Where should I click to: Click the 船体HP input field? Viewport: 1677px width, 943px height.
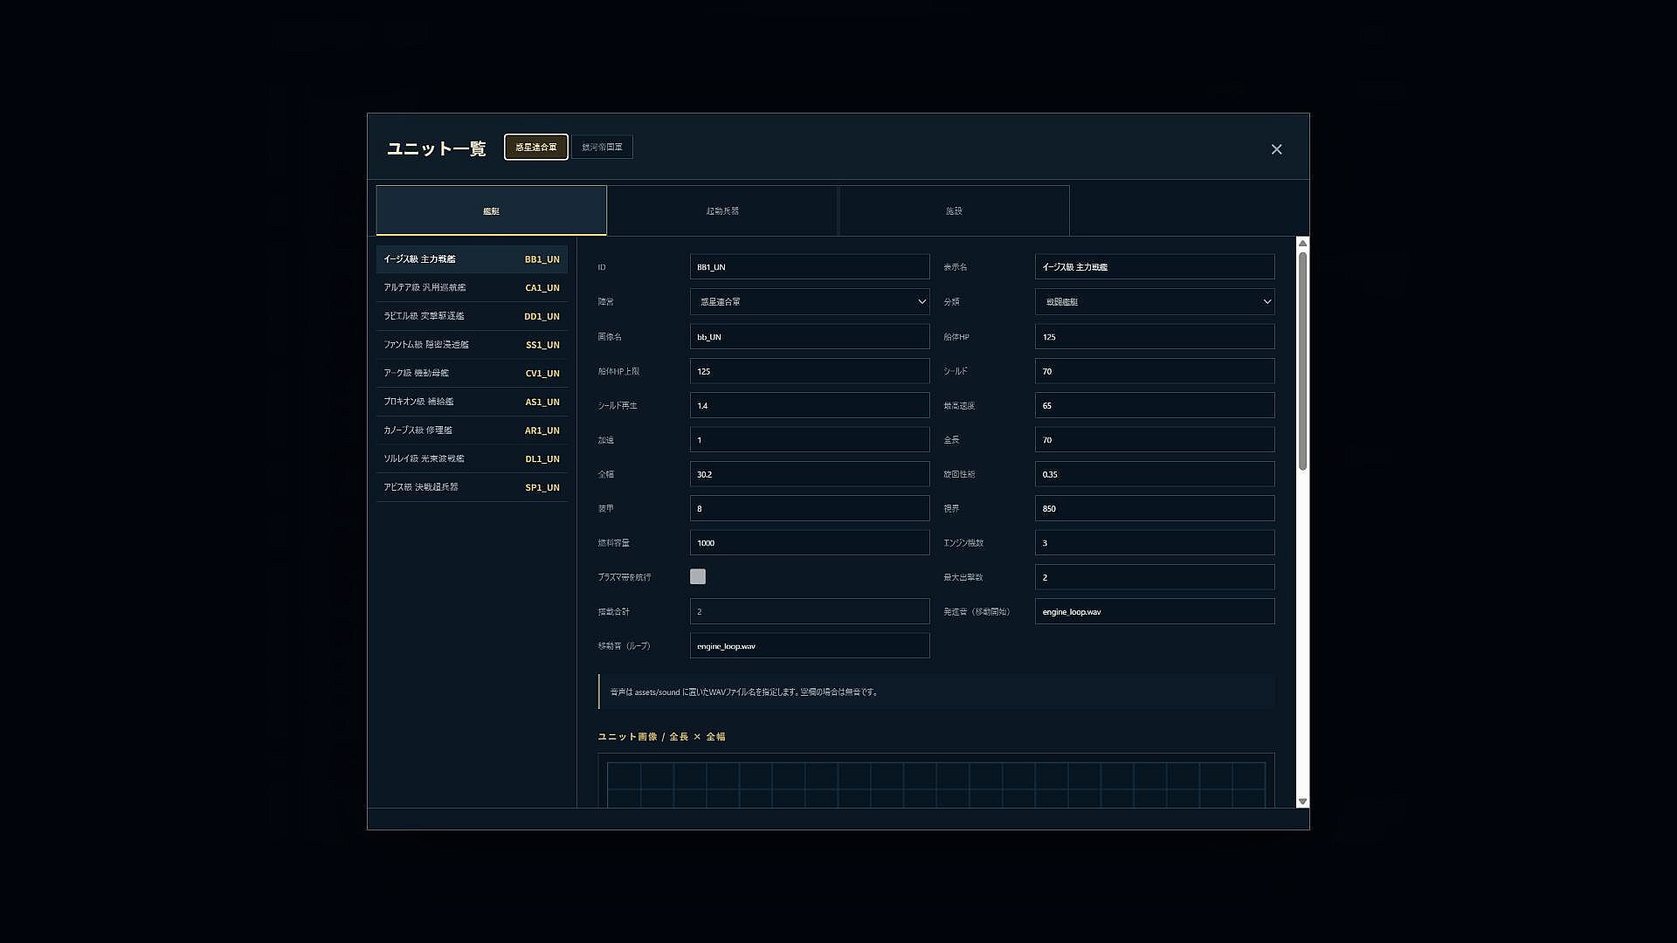[x=1155, y=336]
